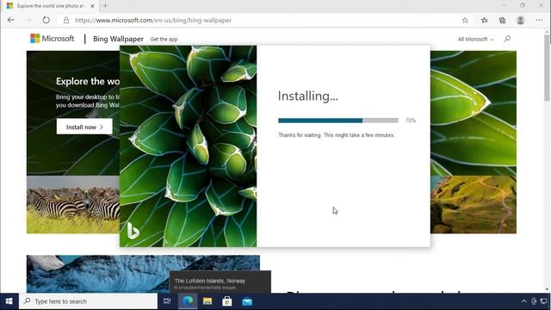Open the site search magnifier icon

507,39
